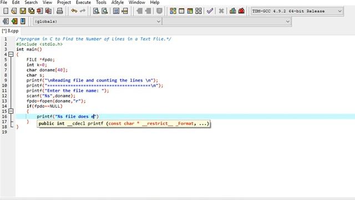Click the highlighted '%s file does' printf line

click(x=68, y=117)
